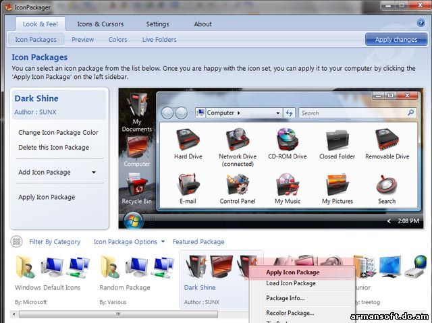Click the preview search magnifier icon

[411, 113]
